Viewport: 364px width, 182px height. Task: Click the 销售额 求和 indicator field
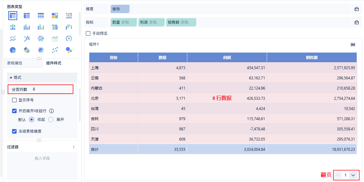181,22
